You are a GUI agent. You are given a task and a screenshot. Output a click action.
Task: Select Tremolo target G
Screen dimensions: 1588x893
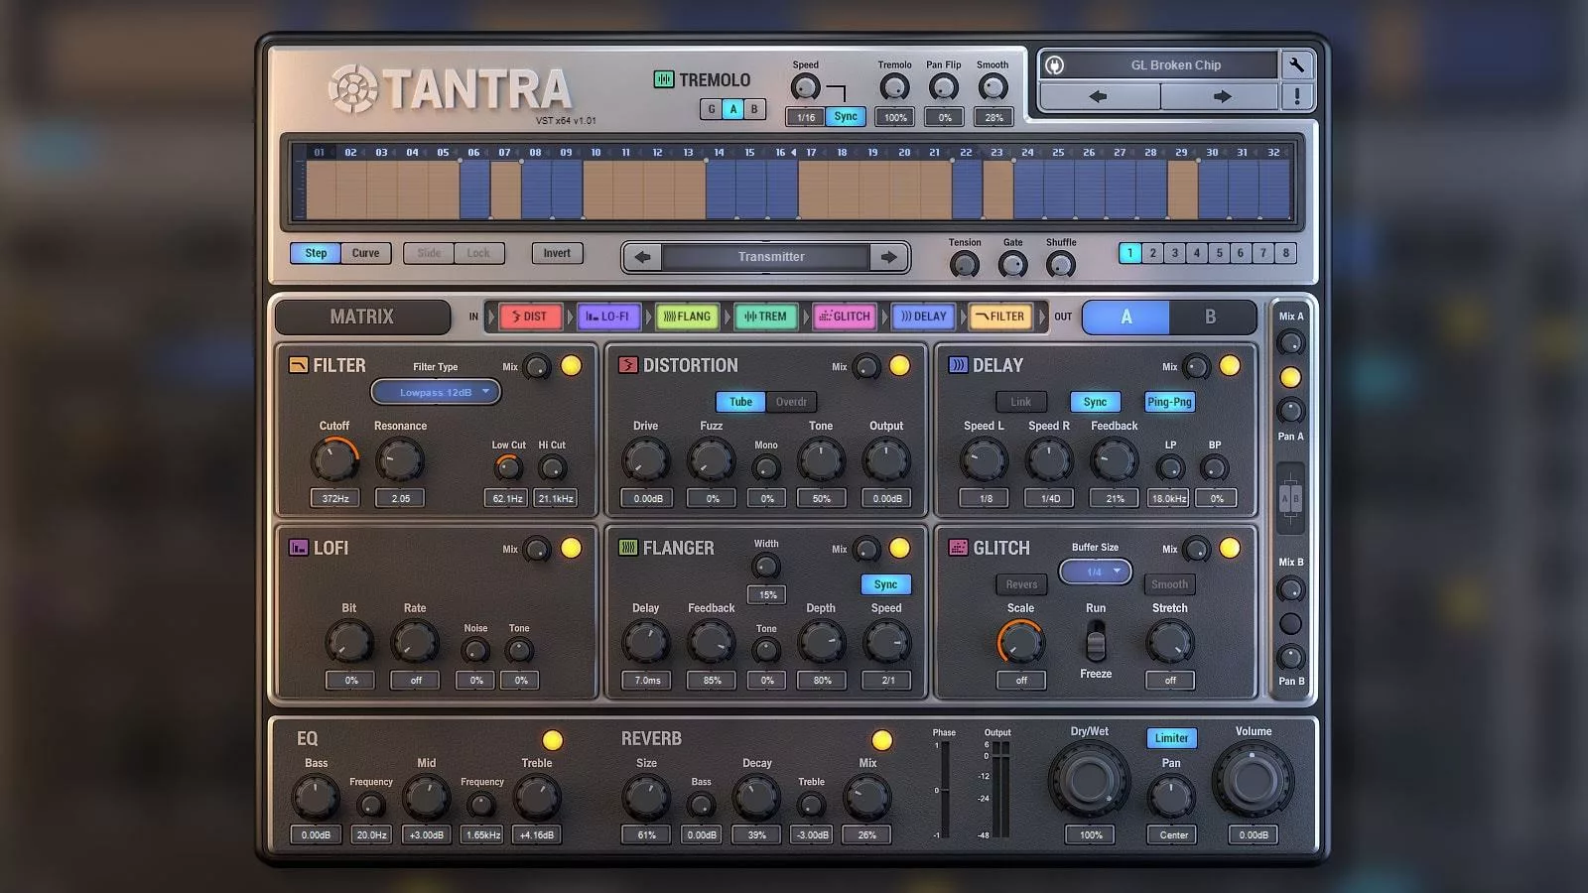[x=712, y=109]
